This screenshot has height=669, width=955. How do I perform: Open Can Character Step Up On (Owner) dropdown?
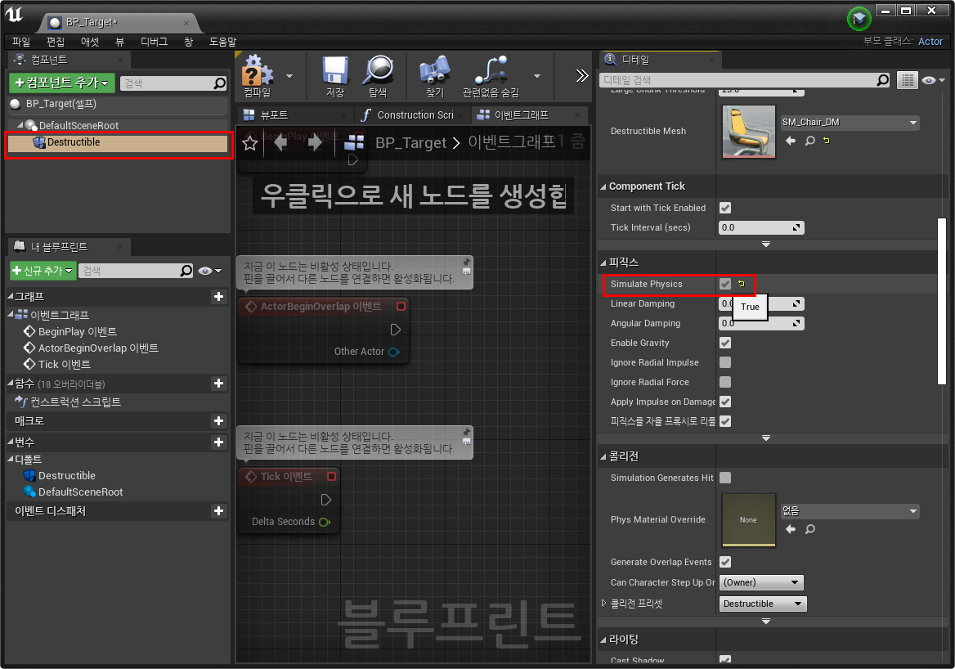(x=761, y=582)
